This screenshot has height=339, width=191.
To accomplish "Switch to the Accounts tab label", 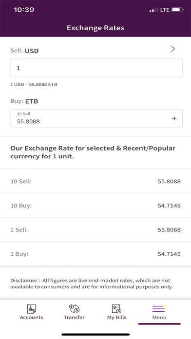I will 31,318.
